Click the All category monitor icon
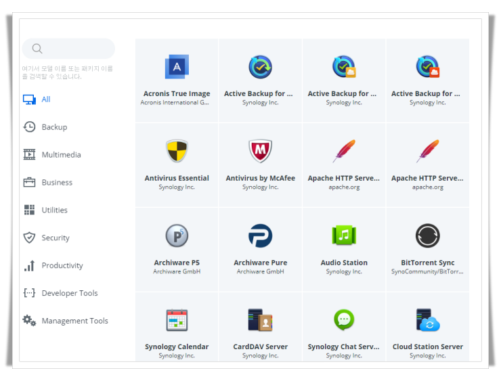The height and width of the screenshot is (381, 501). (x=29, y=99)
